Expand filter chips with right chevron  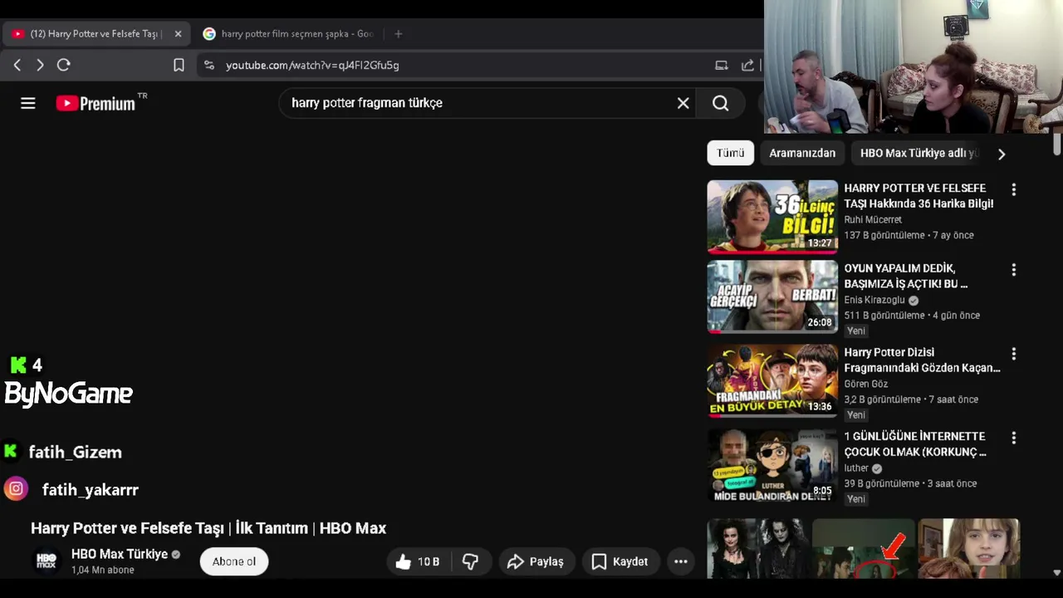tap(1002, 154)
